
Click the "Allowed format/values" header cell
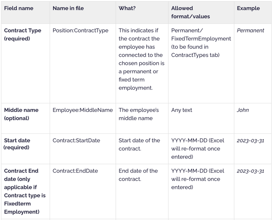click(x=191, y=12)
